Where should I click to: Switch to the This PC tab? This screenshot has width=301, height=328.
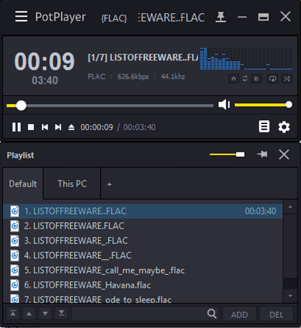click(72, 184)
